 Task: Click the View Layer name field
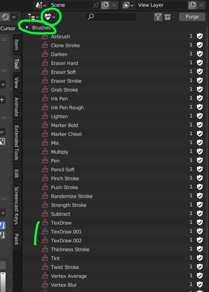[161, 5]
